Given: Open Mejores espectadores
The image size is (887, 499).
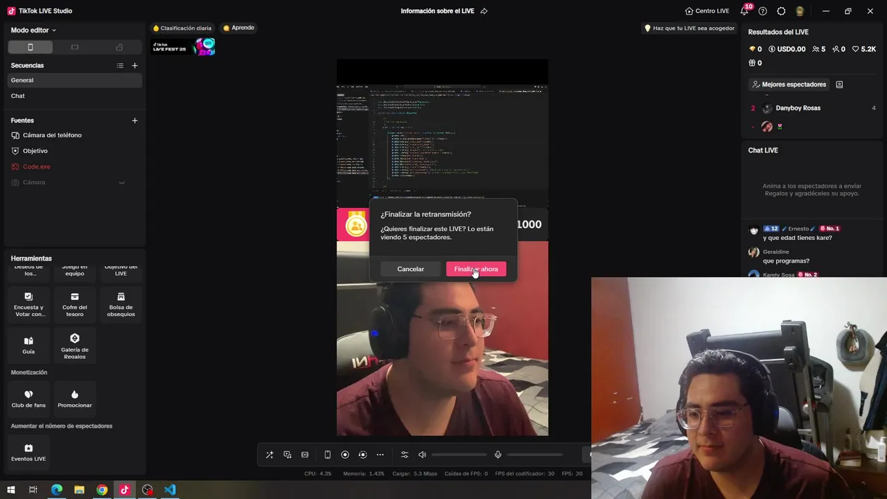Looking at the screenshot, I should point(789,85).
